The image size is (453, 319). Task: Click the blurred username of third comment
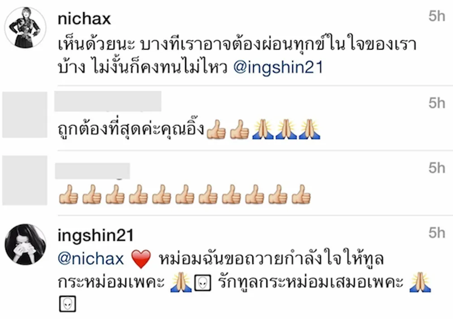(92, 171)
